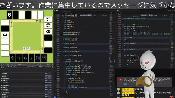Open the console top context dropdown
The image size is (175, 98).
7,67
